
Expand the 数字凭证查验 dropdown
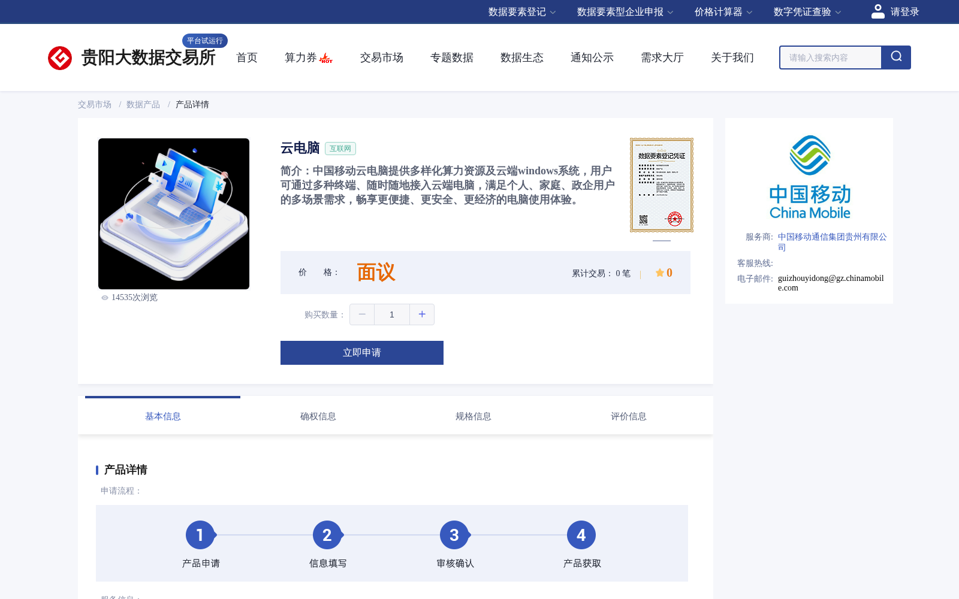point(807,12)
